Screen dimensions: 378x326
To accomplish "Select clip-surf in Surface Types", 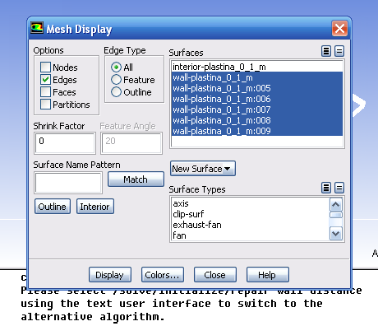I will 251,214.
